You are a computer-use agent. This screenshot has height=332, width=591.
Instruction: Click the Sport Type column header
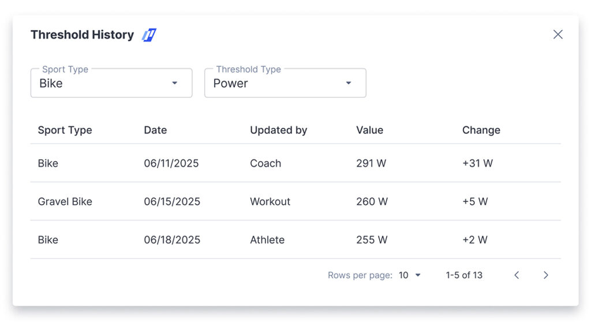tap(65, 130)
